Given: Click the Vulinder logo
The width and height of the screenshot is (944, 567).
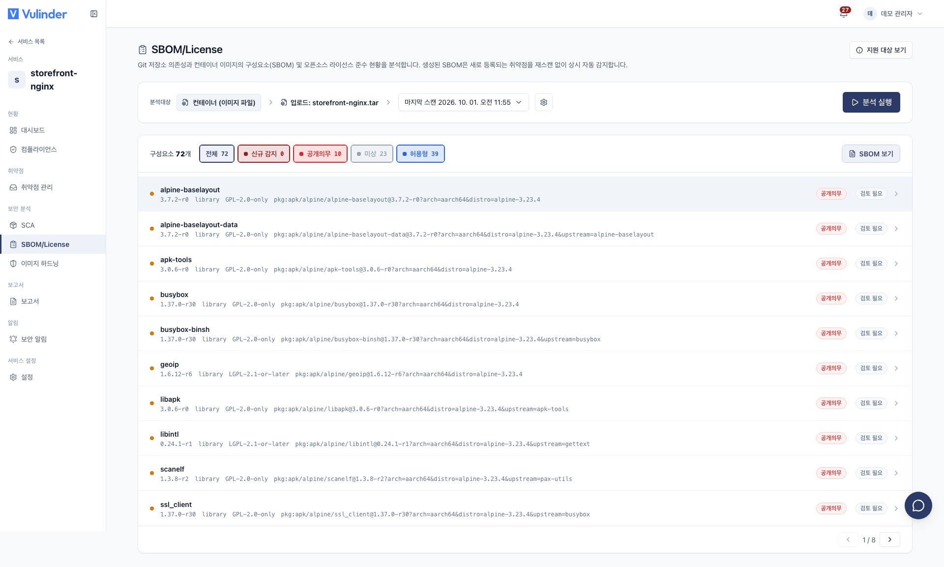Looking at the screenshot, I should click(37, 14).
